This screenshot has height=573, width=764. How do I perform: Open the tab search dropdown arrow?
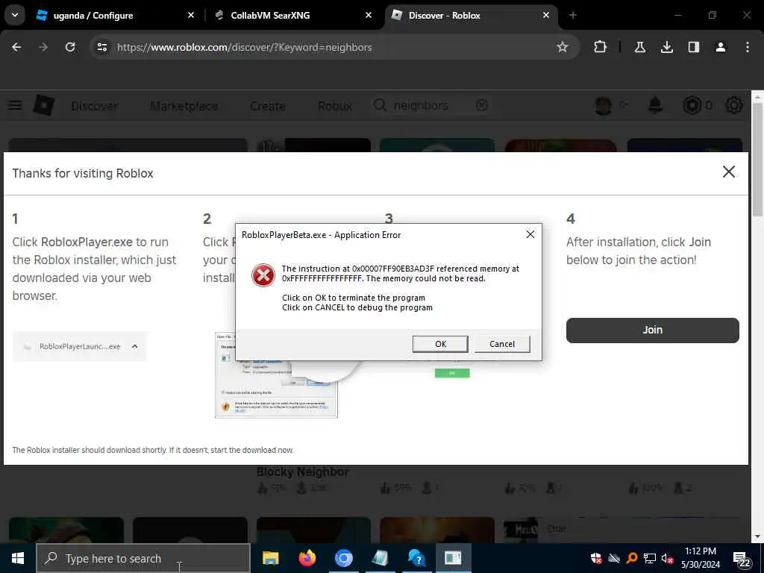15,15
